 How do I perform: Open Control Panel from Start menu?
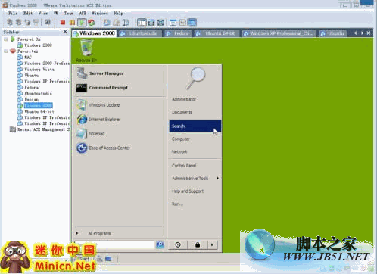[x=184, y=166]
